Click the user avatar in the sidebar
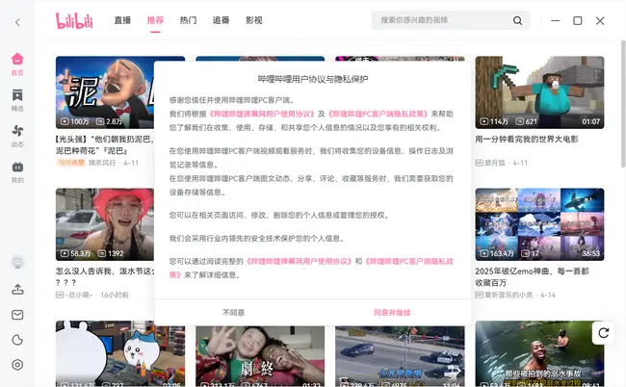Viewport: 626px width, 387px height. 17,262
